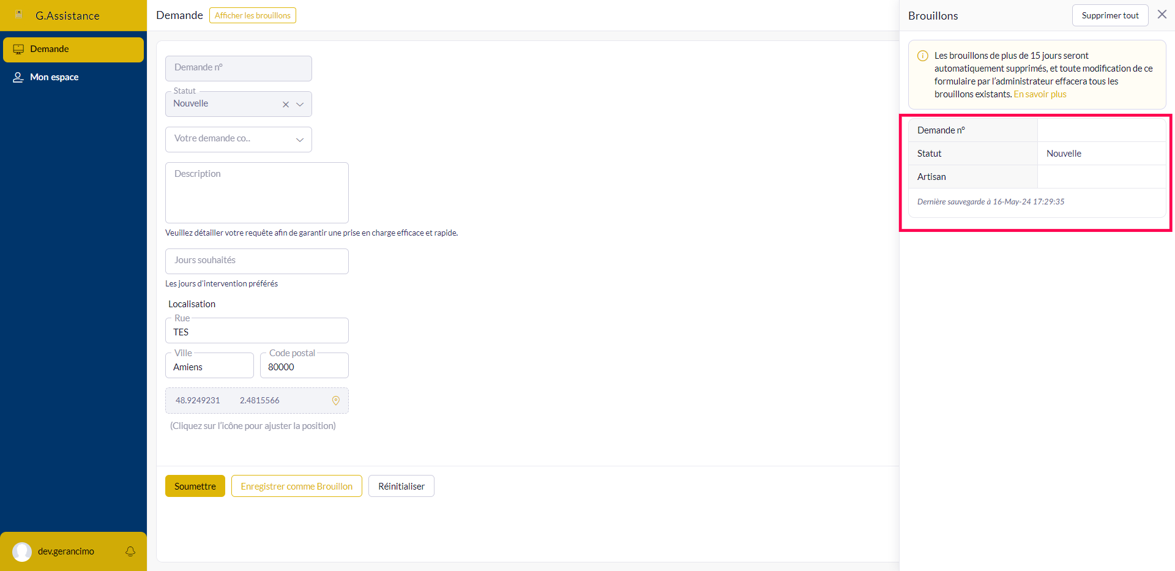
Task: Click the Ville field with Amiens
Action: pos(209,365)
